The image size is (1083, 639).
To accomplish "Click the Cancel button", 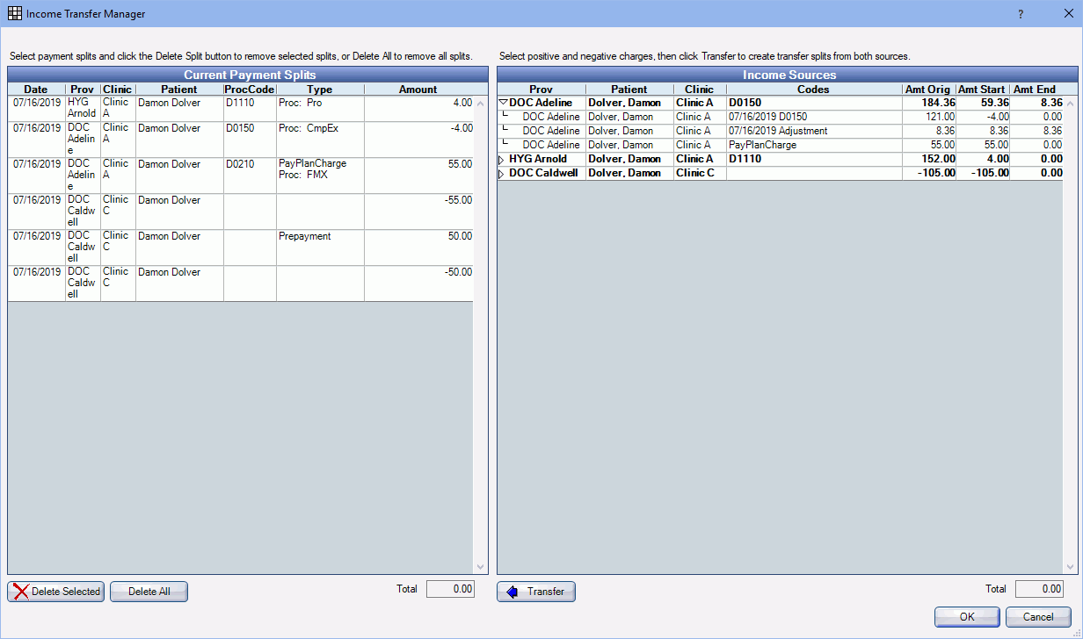I will (x=1038, y=617).
